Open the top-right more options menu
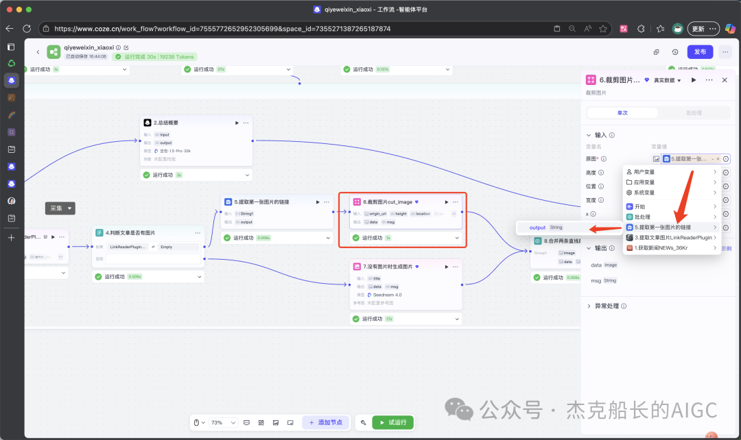This screenshot has height=440, width=741. click(725, 52)
